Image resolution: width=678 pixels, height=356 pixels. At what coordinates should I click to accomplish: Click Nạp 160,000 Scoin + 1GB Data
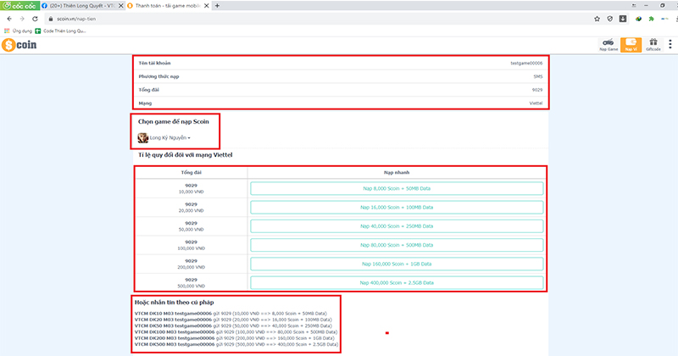click(397, 264)
